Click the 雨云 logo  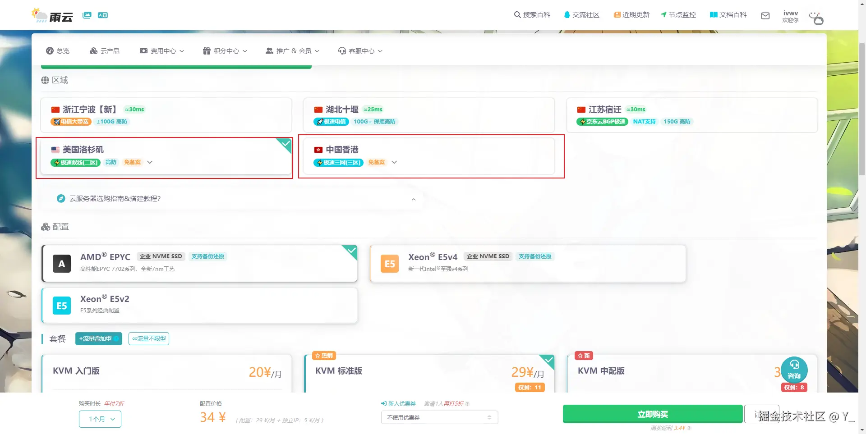click(x=52, y=16)
